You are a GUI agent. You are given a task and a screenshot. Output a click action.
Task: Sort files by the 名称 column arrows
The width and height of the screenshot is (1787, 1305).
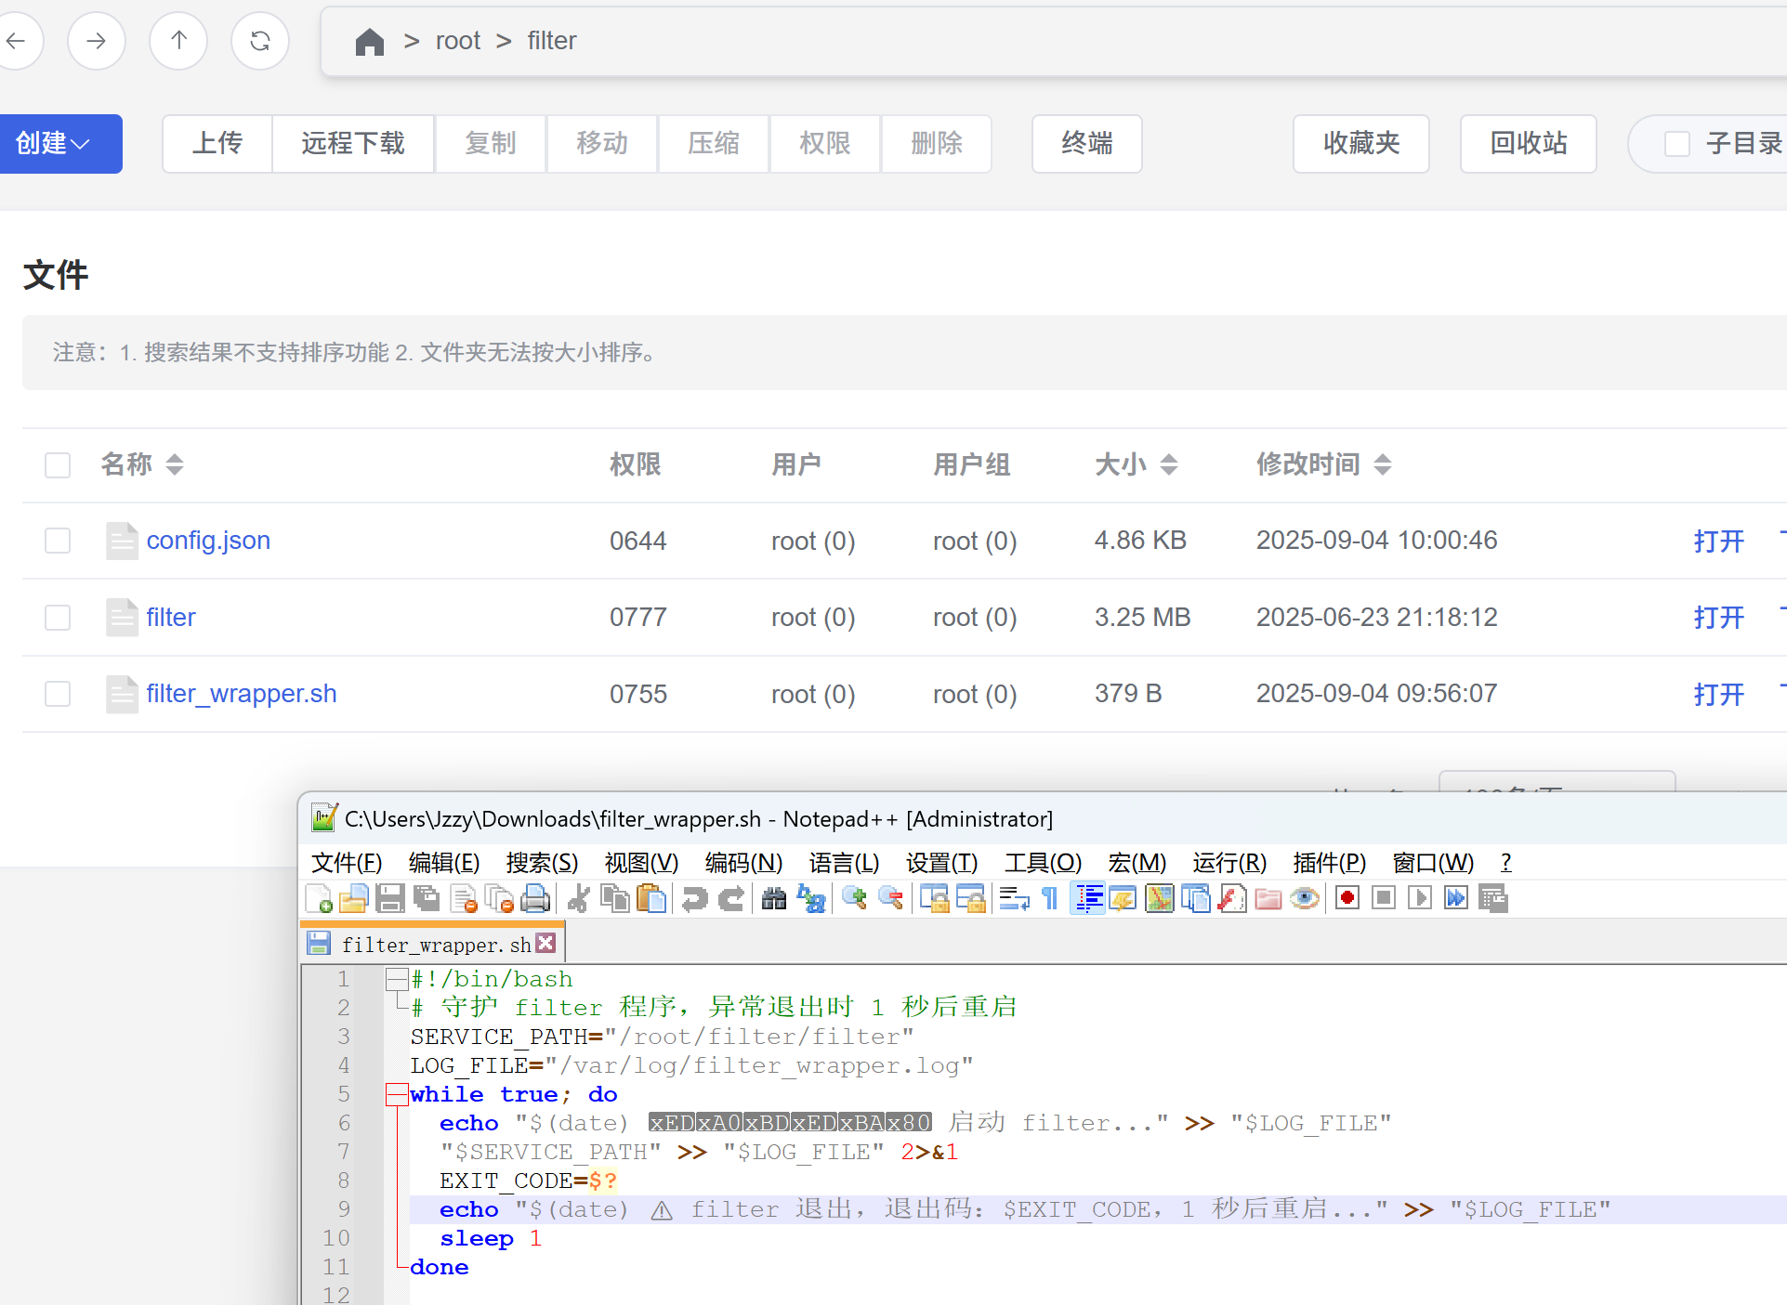175,464
